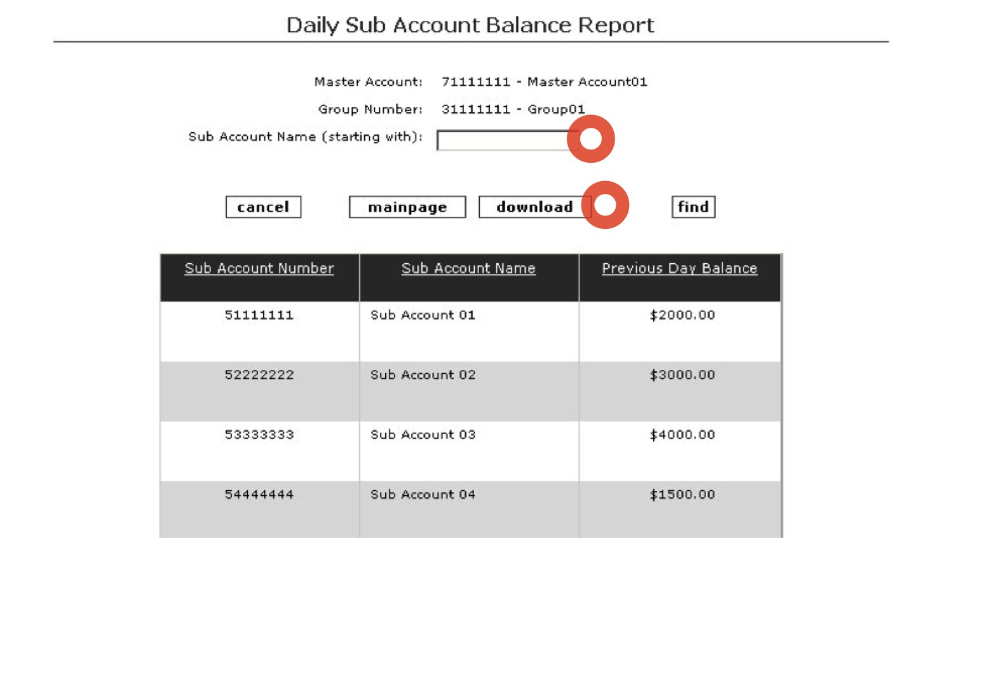Click the download button
This screenshot has width=985, height=691.
point(534,207)
